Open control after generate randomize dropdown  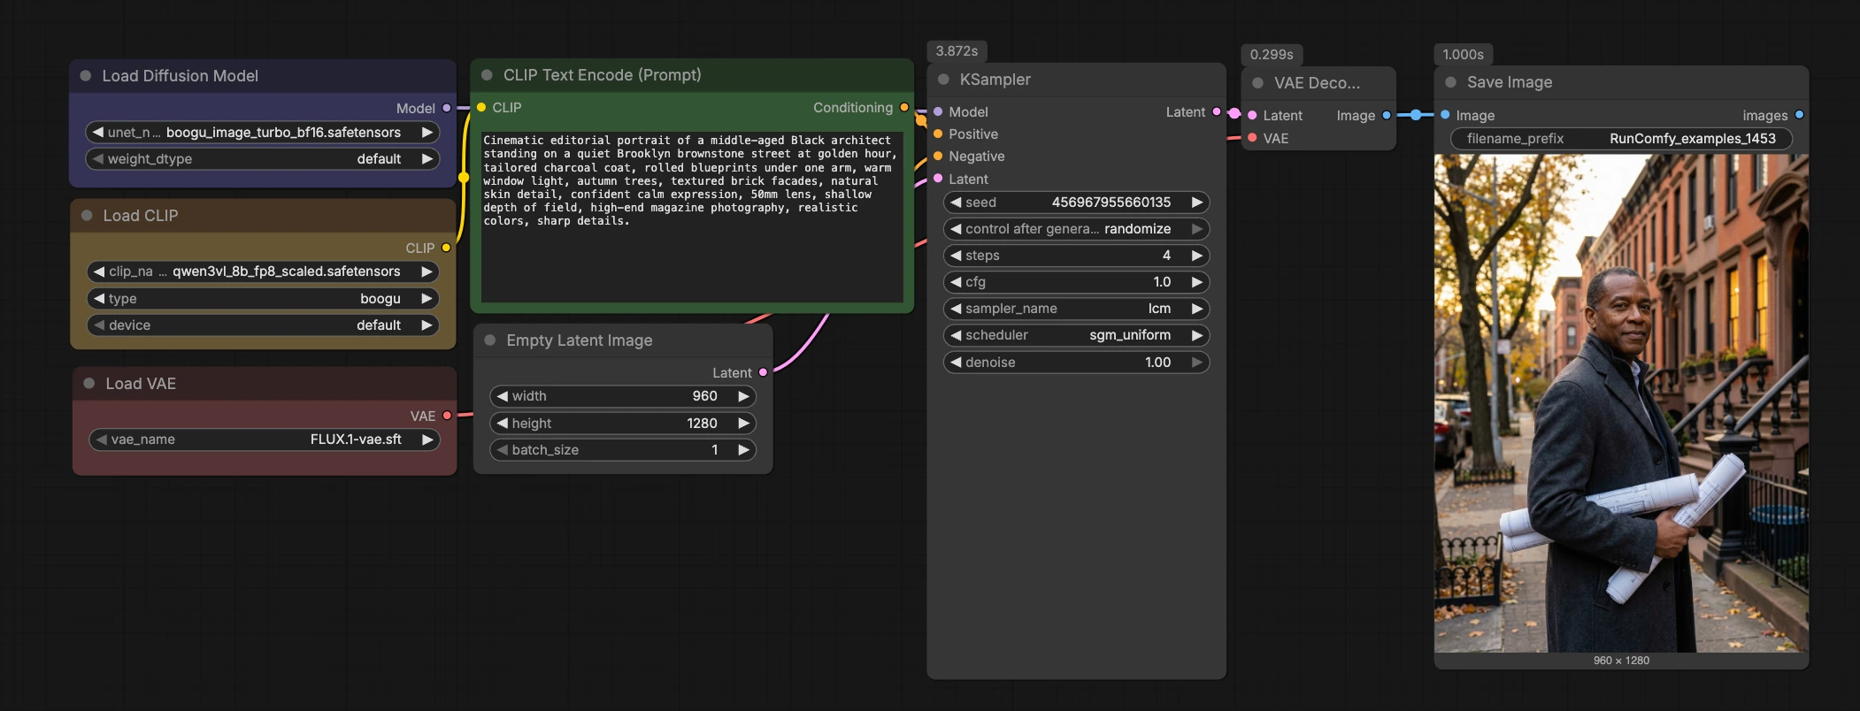[1076, 229]
